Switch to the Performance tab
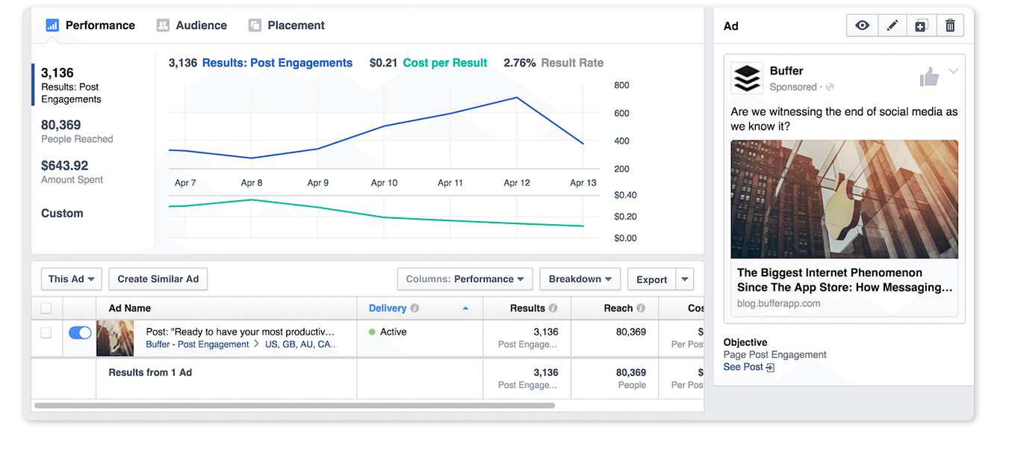Viewport: 1009px width, 449px height. pos(90,25)
